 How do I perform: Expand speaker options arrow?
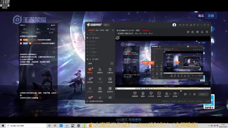178,94
